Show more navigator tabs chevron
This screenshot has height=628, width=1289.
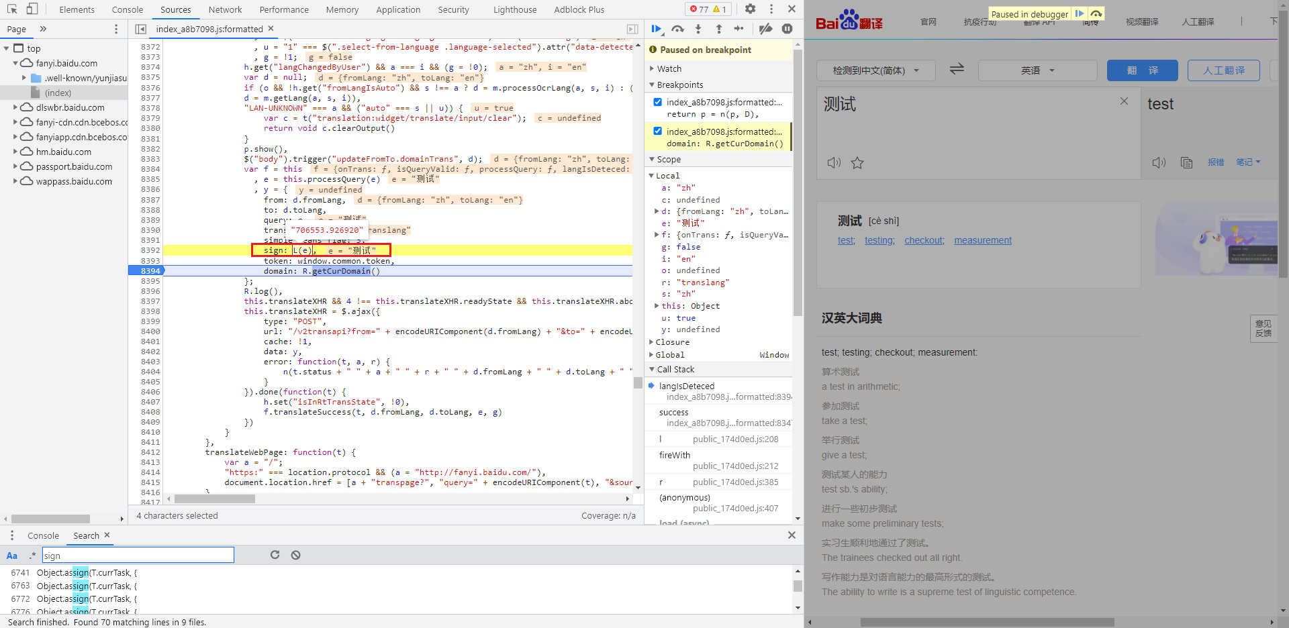tap(43, 29)
